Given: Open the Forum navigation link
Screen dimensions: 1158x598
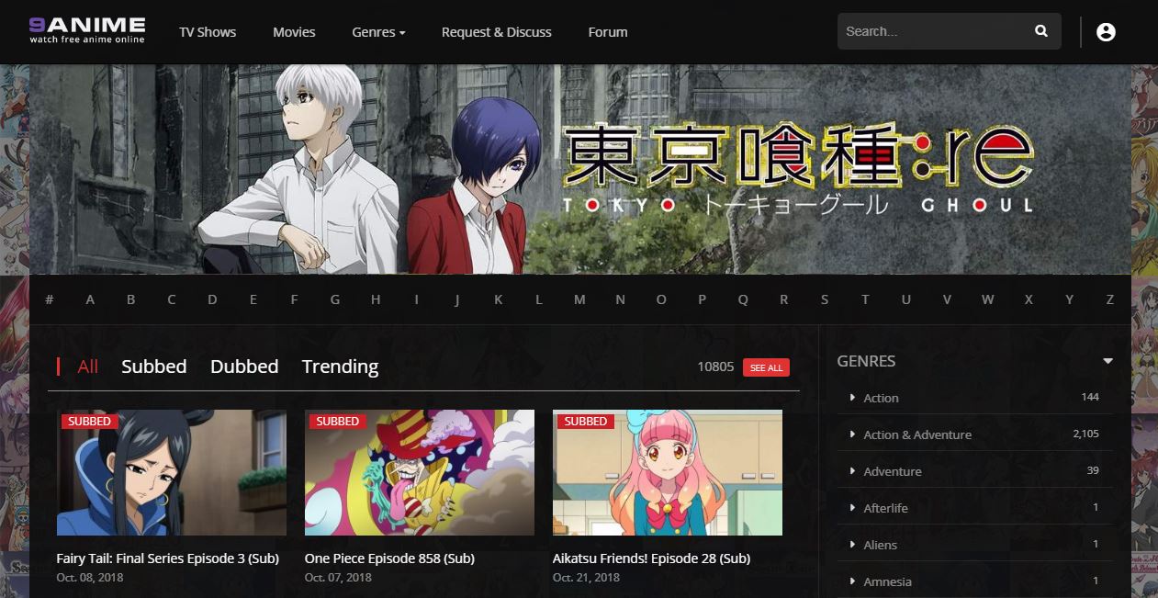Looking at the screenshot, I should point(608,32).
